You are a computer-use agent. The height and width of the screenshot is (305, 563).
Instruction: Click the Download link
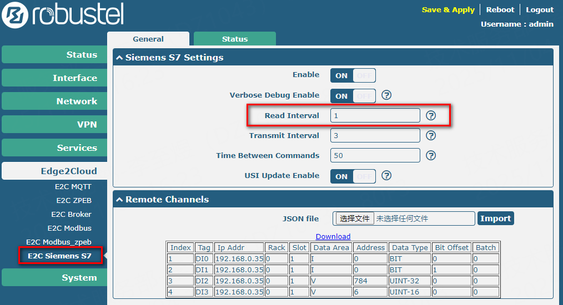pyautogui.click(x=333, y=237)
